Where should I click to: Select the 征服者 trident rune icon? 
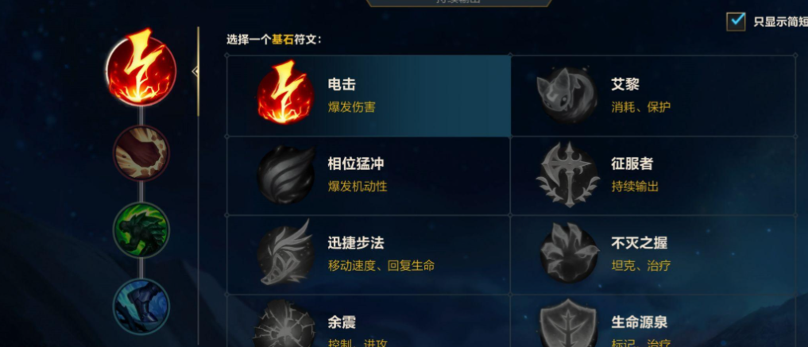tap(568, 175)
